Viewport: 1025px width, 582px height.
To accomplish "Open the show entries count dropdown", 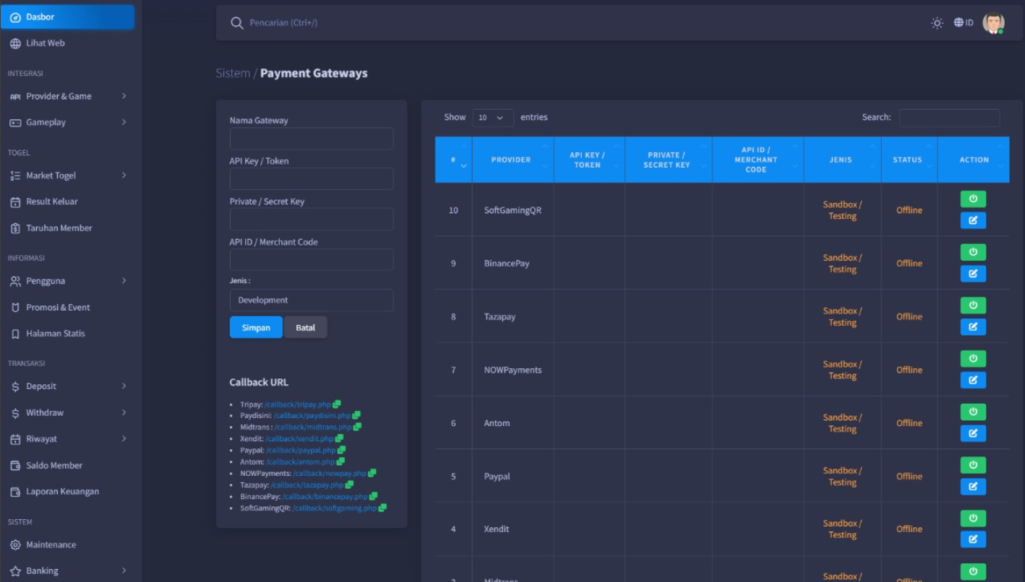I will (492, 118).
